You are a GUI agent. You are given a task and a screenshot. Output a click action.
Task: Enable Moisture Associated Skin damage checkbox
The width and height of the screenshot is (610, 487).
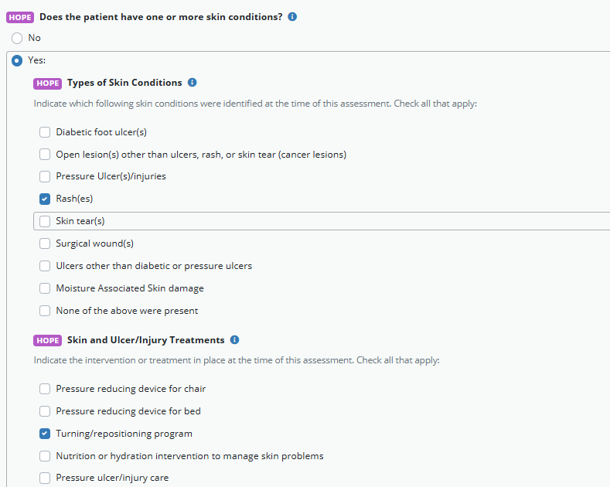click(45, 288)
